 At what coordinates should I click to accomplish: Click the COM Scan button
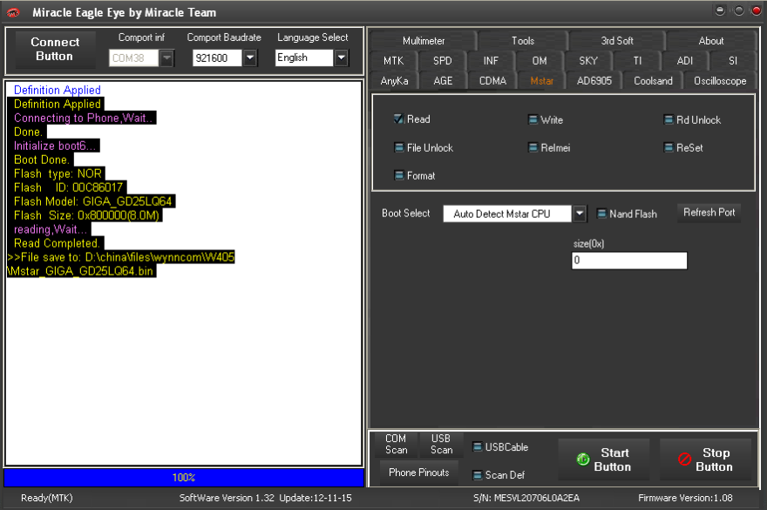395,444
